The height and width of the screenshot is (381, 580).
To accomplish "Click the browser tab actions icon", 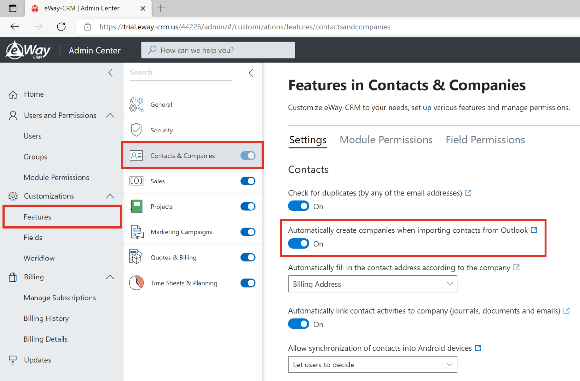I will click(13, 8).
